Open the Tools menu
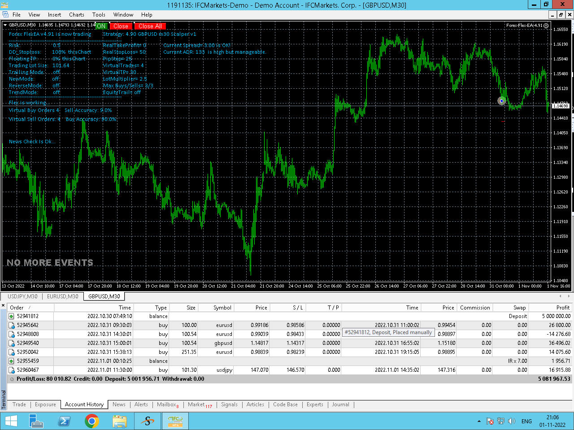The width and height of the screenshot is (574, 430). click(x=99, y=15)
